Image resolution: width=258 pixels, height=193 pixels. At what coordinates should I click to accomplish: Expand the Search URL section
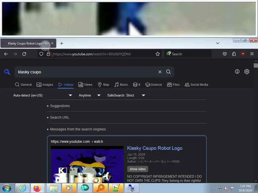(58, 118)
